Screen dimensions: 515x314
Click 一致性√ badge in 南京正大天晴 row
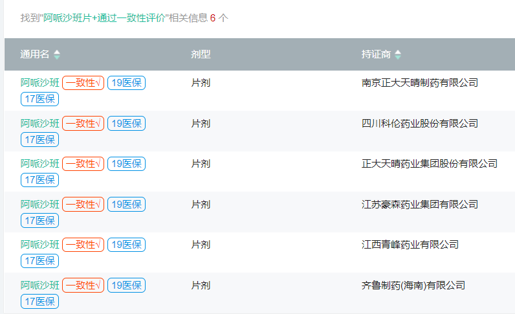[83, 83]
